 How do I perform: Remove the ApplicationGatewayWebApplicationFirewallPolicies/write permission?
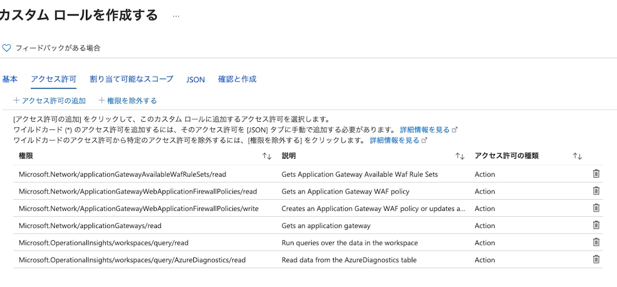click(x=596, y=208)
